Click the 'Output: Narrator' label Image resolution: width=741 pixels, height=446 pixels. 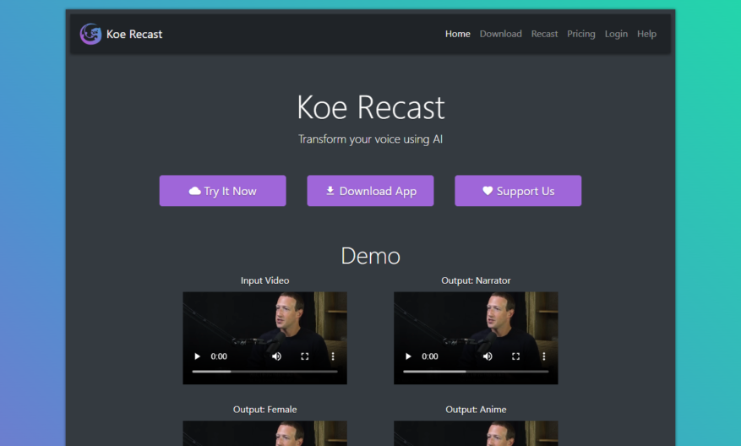476,280
